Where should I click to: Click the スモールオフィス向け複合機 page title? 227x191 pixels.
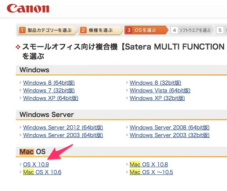123,51
